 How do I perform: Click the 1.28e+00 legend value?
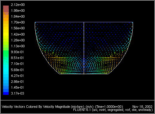click(18, 40)
